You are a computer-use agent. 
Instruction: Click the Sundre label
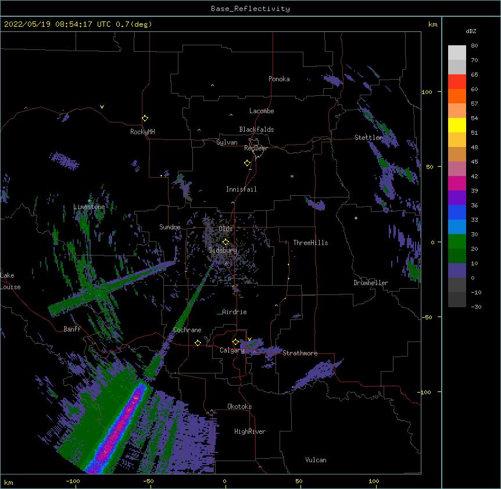click(170, 227)
